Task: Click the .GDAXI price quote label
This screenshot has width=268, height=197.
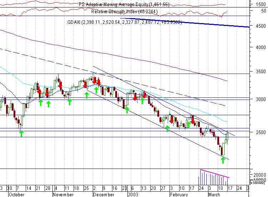Action: [125, 22]
